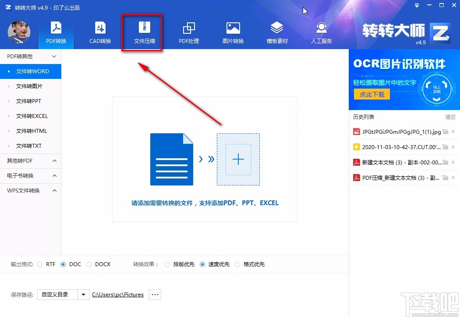The width and height of the screenshot is (460, 317).
Task: Open the 图片转换 image converter
Action: point(233,32)
